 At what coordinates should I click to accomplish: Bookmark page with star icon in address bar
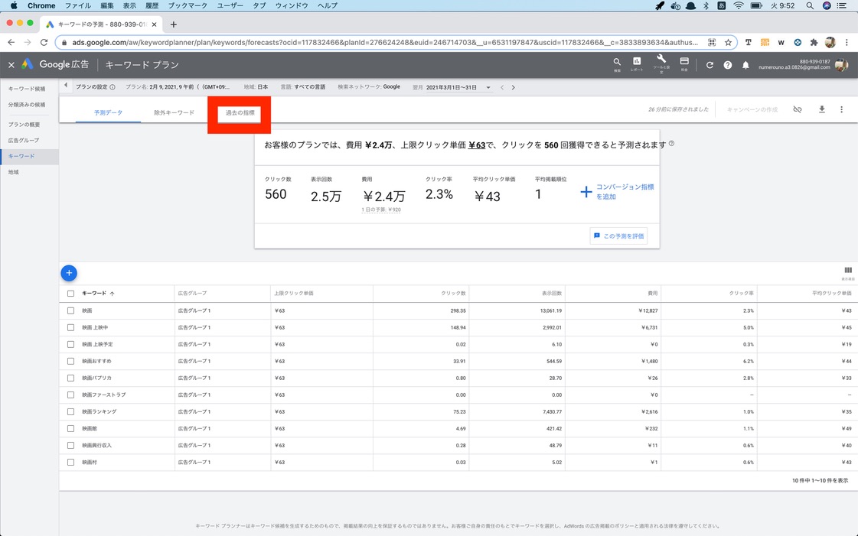point(728,42)
